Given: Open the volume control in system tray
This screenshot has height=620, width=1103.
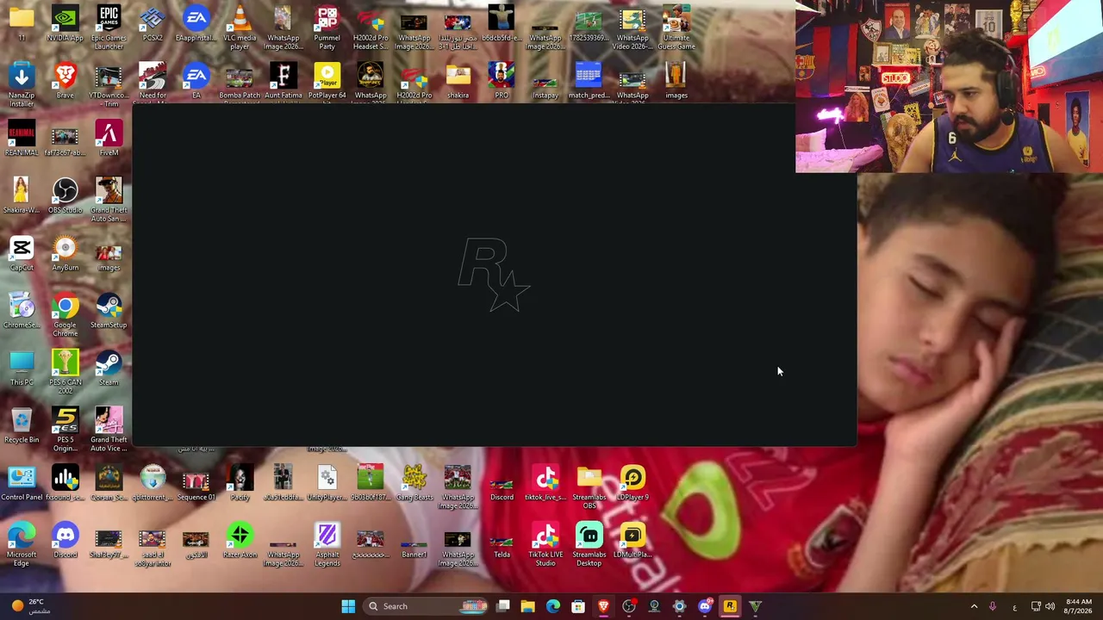Looking at the screenshot, I should pos(1050,606).
